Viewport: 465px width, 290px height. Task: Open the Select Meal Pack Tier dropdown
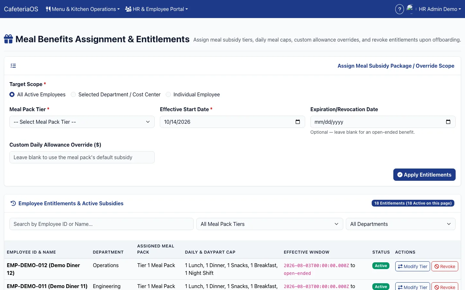point(82,122)
